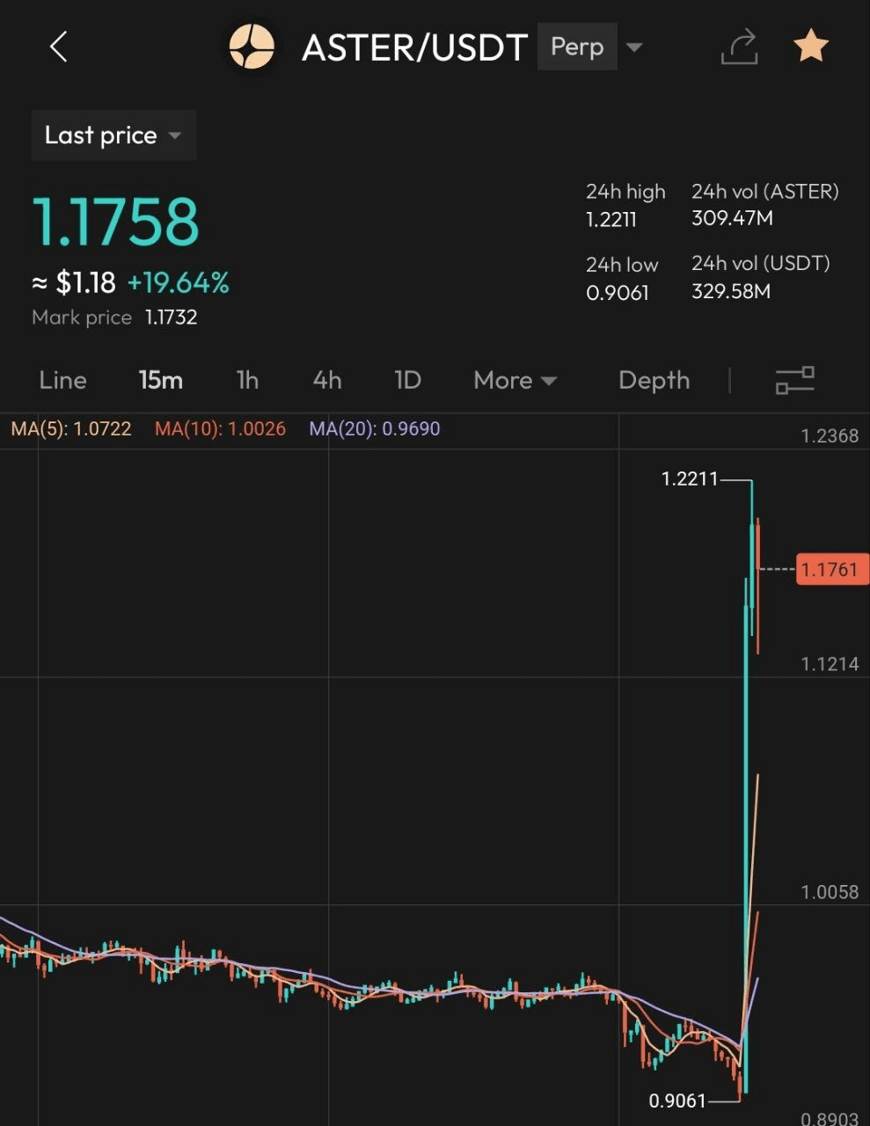This screenshot has height=1126, width=870.
Task: Tap the ASTER coin logo
Action: click(x=252, y=48)
